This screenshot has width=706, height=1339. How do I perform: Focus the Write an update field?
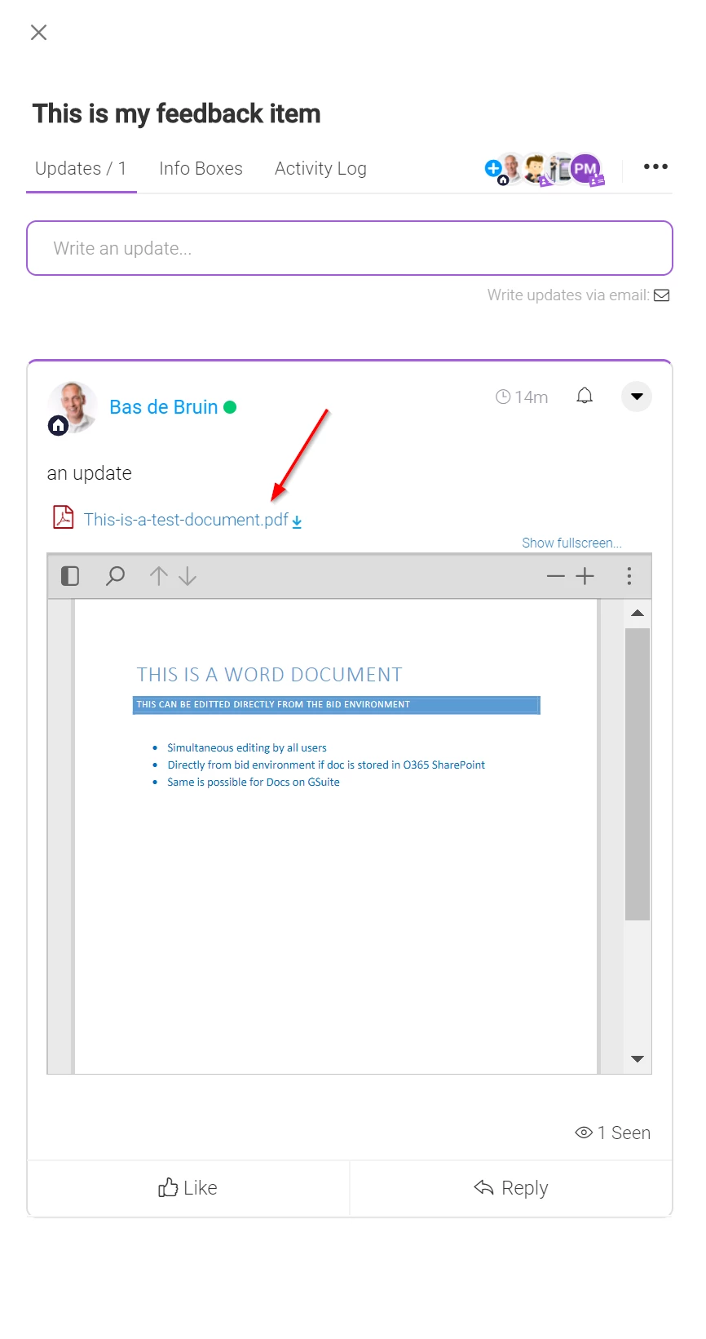tap(350, 248)
